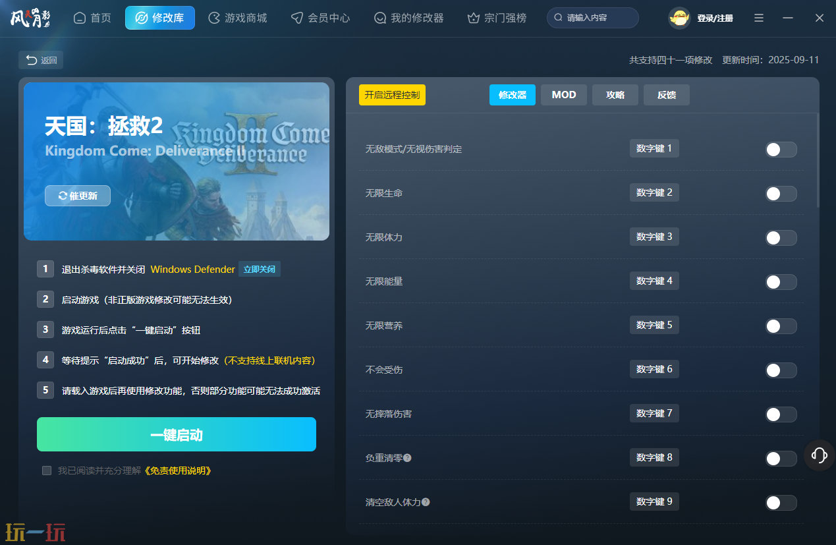This screenshot has height=545, width=836.
Task: Toggle 无敌模式/无视伤害判定 switch
Action: point(781,150)
